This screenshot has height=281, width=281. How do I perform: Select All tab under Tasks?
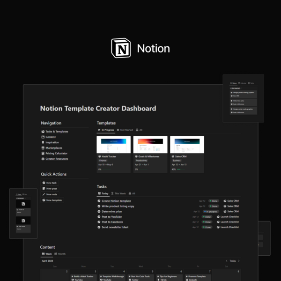click(x=132, y=193)
